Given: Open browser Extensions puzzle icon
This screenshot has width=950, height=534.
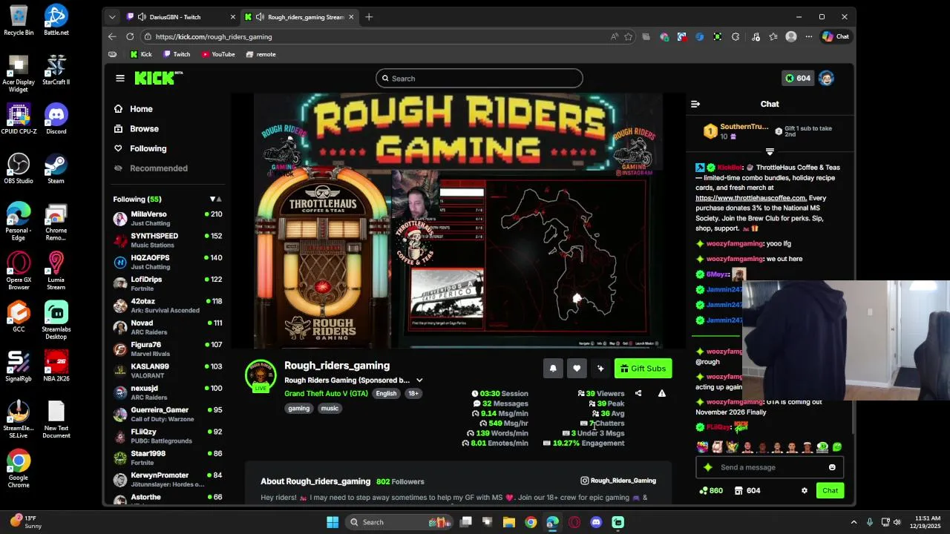Looking at the screenshot, I should click(x=736, y=36).
